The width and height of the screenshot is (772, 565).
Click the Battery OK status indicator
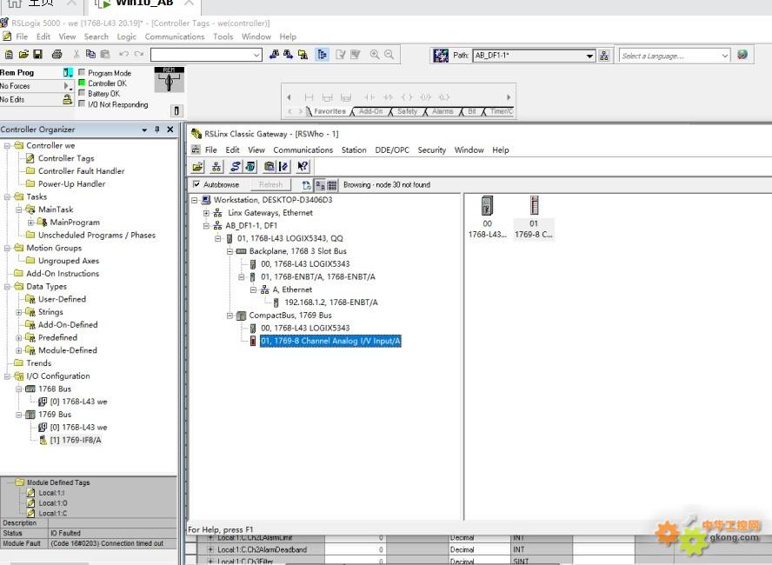[x=82, y=93]
